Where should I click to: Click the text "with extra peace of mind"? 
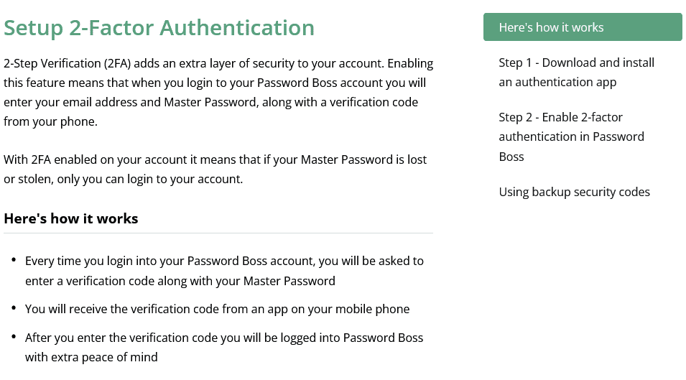(x=91, y=357)
